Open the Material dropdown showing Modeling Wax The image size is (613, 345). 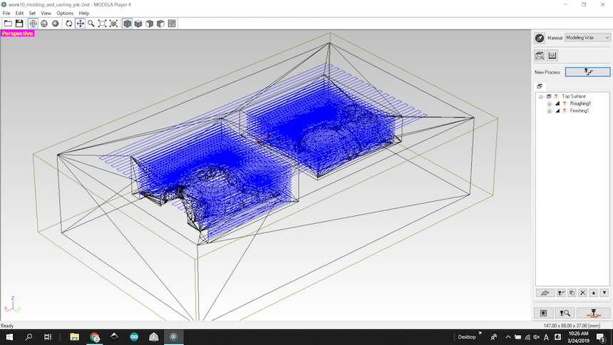587,38
